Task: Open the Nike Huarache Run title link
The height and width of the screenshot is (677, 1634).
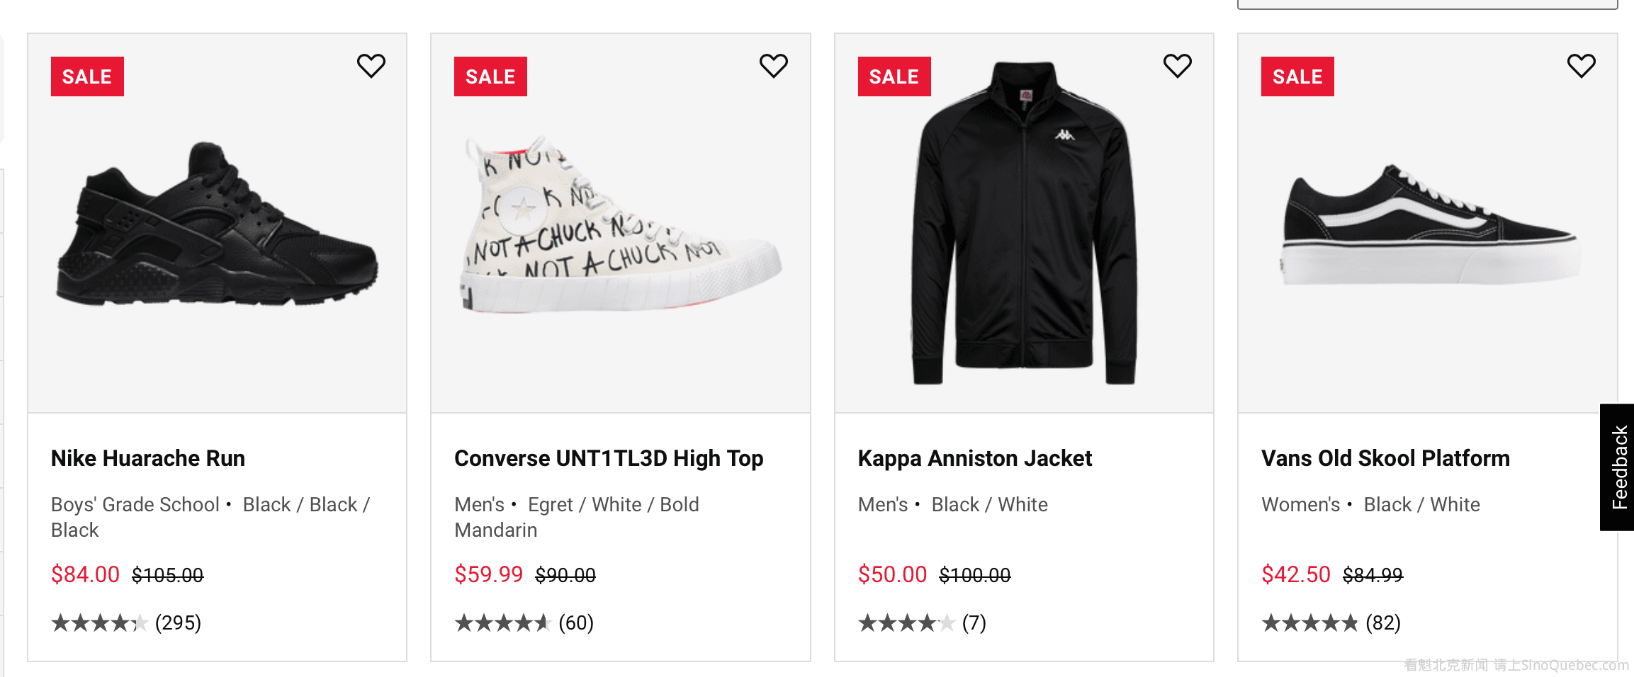Action: point(148,458)
